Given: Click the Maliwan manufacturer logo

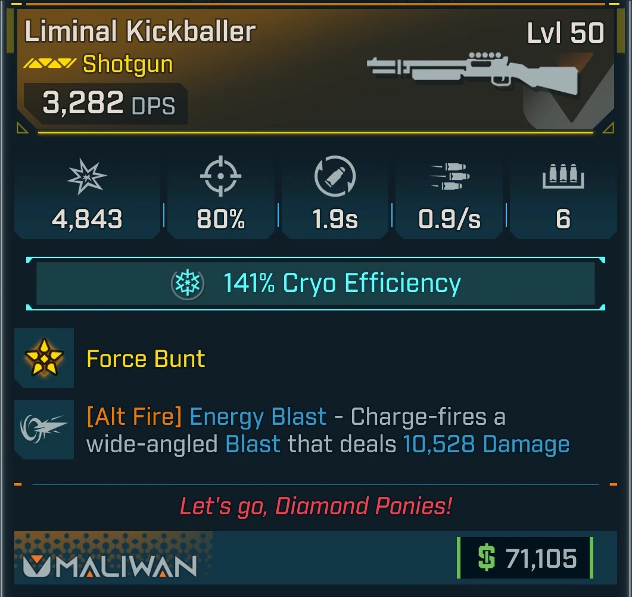Looking at the screenshot, I should pos(110,565).
